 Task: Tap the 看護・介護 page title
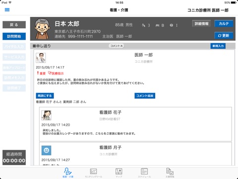click(119, 10)
